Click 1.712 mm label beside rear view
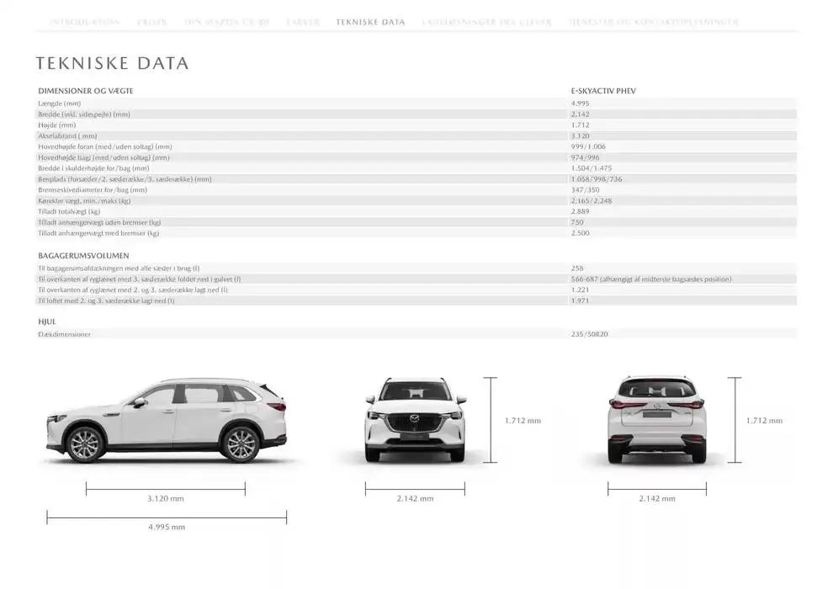The image size is (833, 589). [x=764, y=421]
